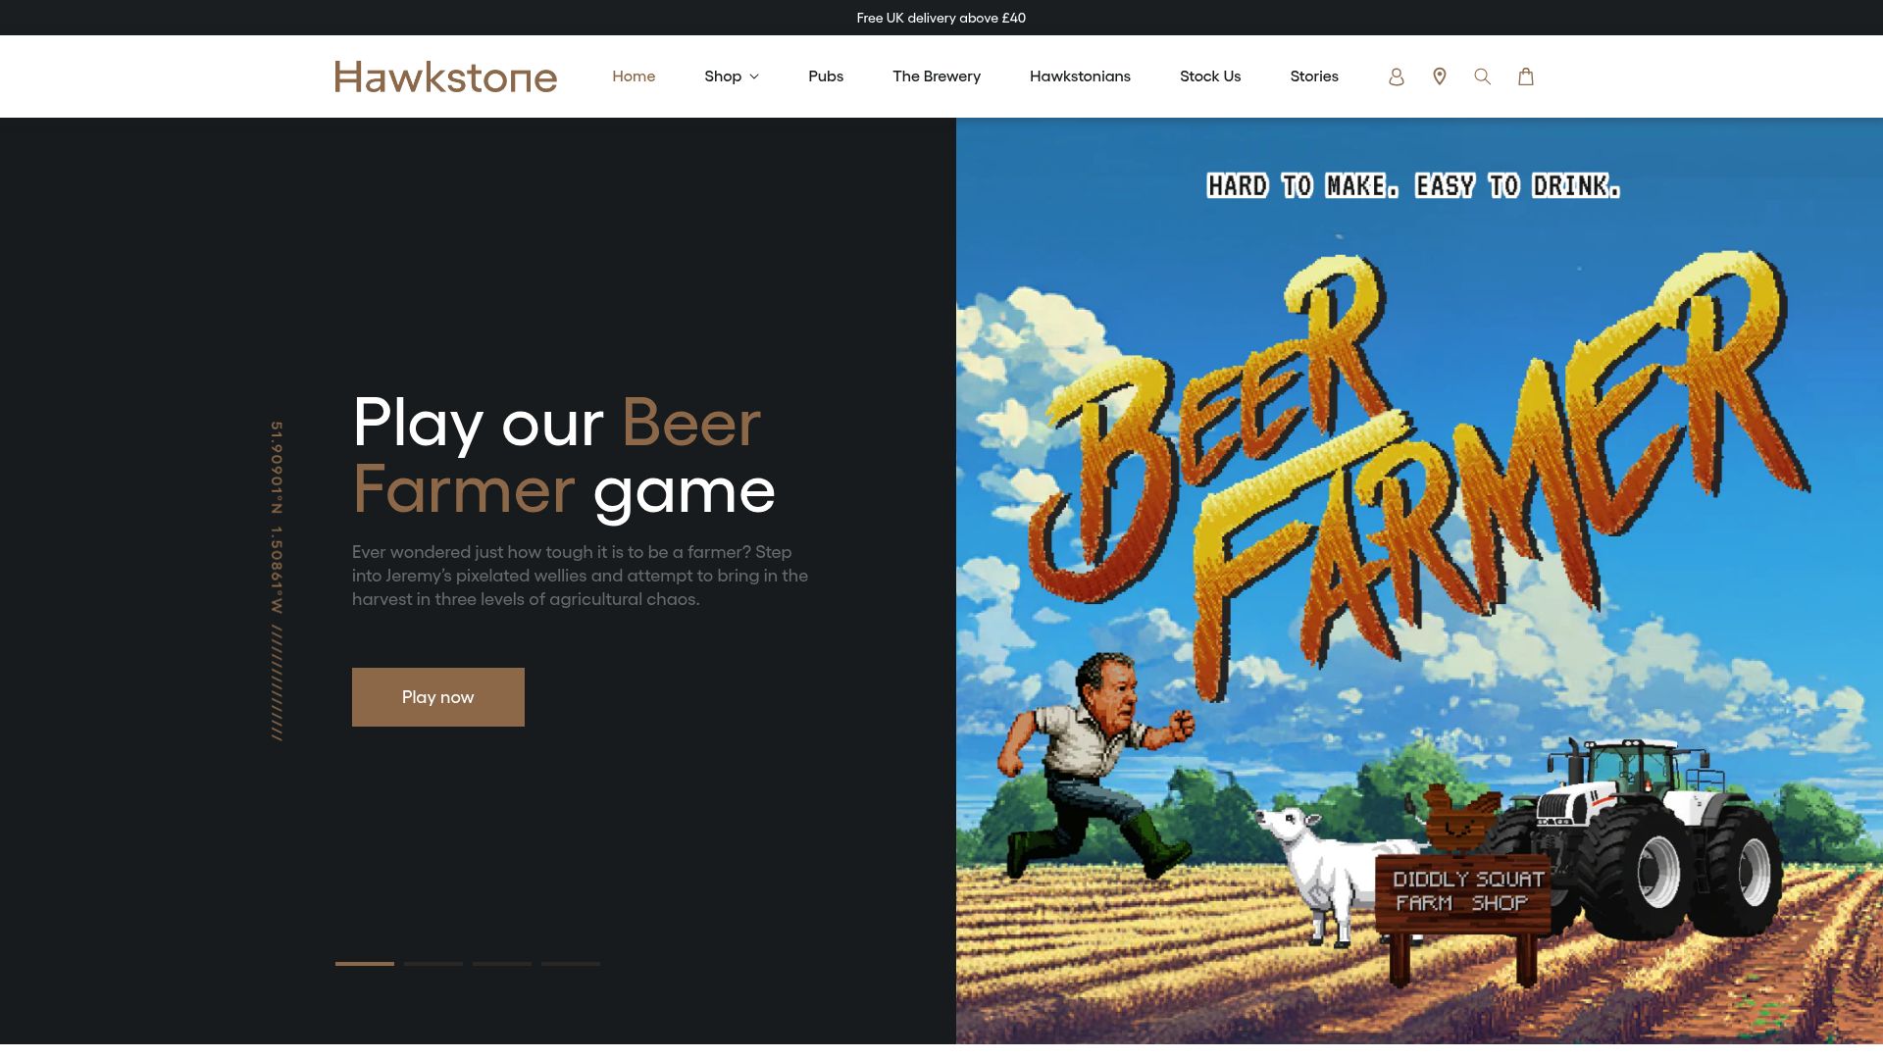1883x1059 pixels.
Task: Click the 'Ever wondered just how tough' paragraph
Action: [581, 576]
